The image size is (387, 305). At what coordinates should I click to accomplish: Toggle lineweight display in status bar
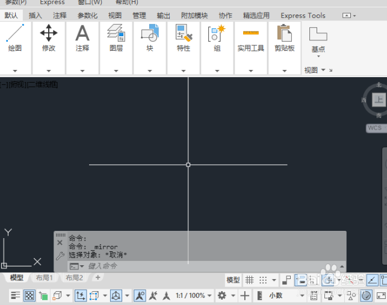point(15,295)
